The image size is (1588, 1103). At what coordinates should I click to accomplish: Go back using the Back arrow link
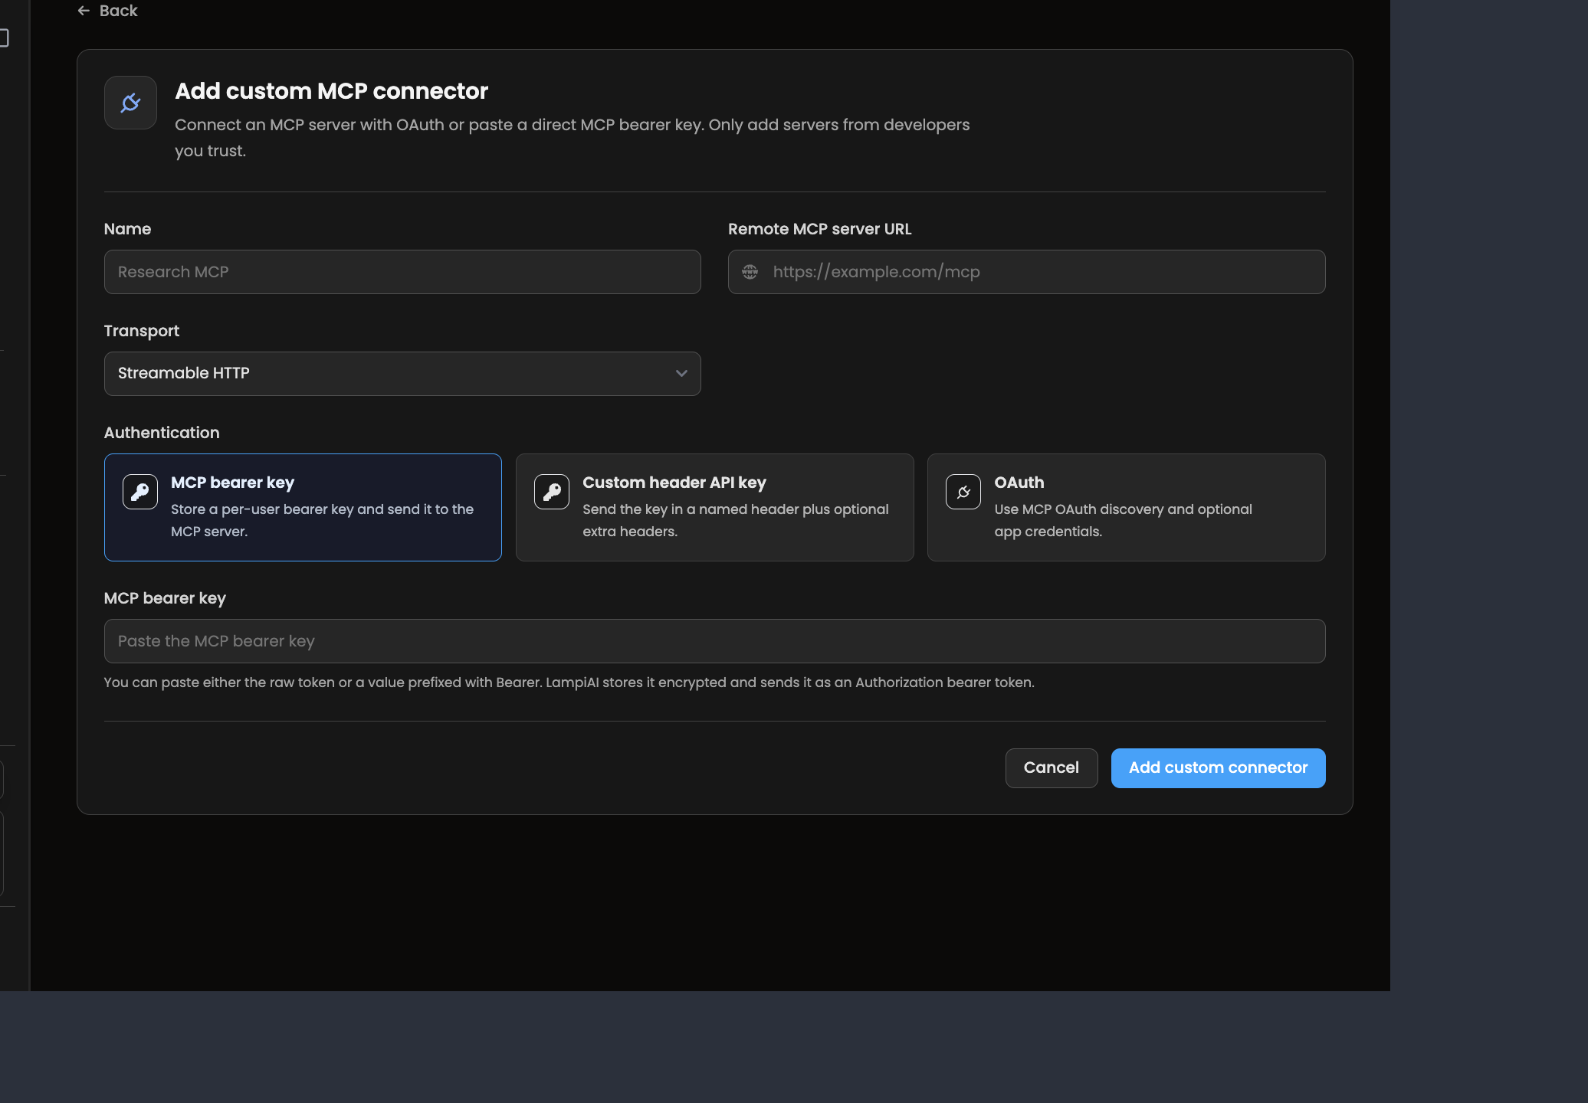[x=107, y=11]
